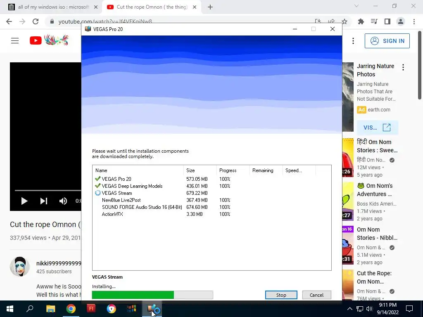Screen dimensions: 423x317
Task: Open Cut the Rope: Om Nom video
Action: point(374,277)
